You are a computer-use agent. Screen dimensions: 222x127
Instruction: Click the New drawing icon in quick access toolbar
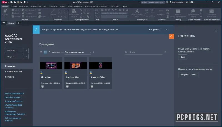(12, 2)
